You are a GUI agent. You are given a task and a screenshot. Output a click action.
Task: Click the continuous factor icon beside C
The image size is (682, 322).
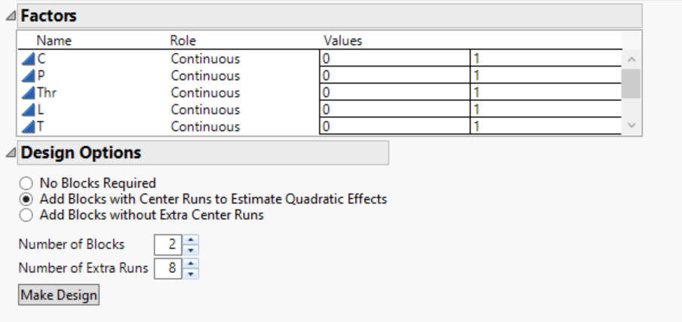coord(29,59)
